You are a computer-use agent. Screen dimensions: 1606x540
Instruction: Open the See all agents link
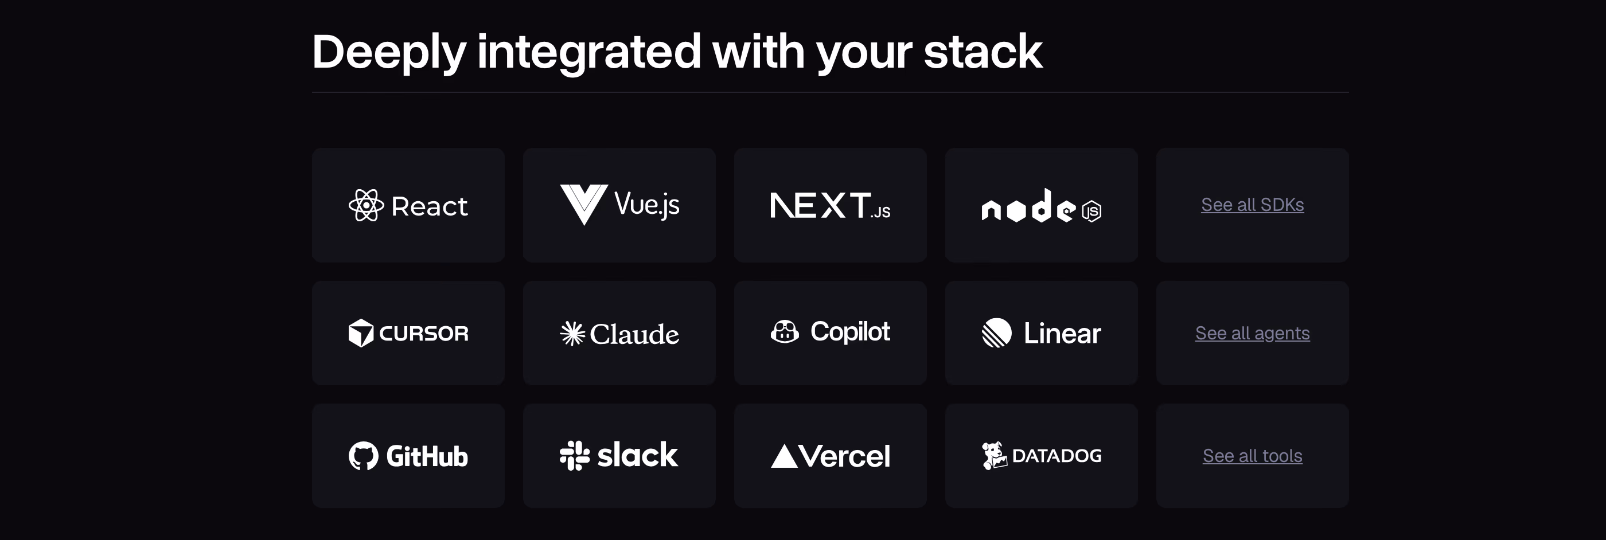(x=1252, y=333)
